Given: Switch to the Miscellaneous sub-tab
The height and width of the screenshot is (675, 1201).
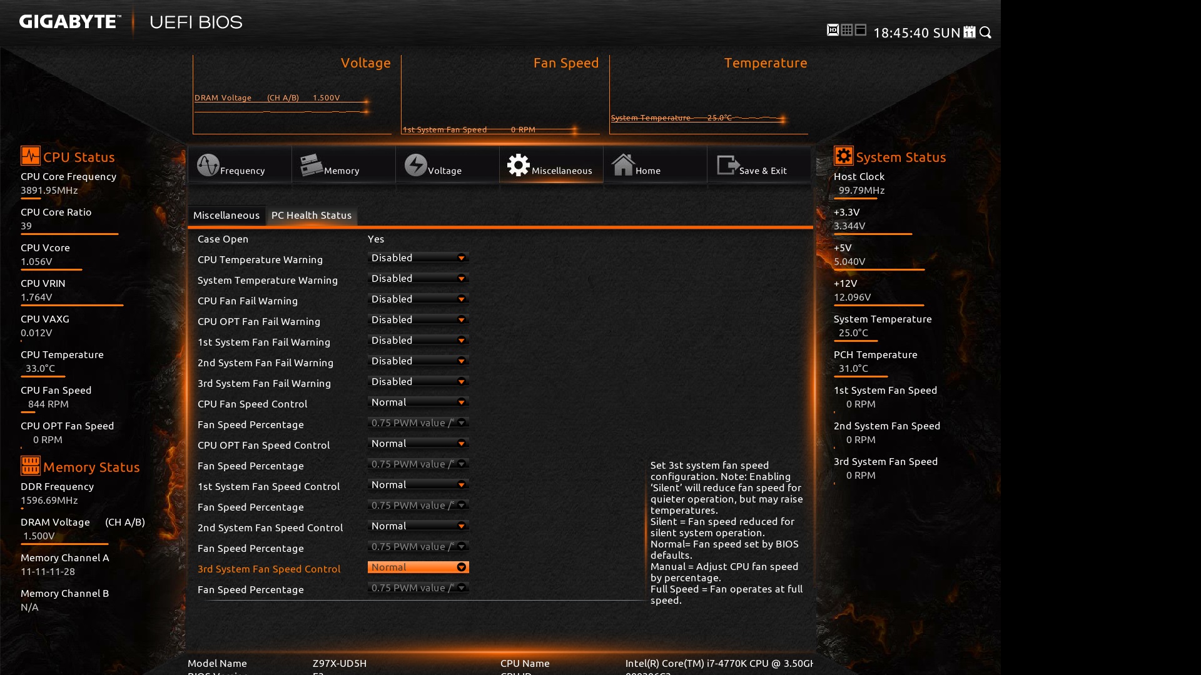Looking at the screenshot, I should pyautogui.click(x=226, y=215).
